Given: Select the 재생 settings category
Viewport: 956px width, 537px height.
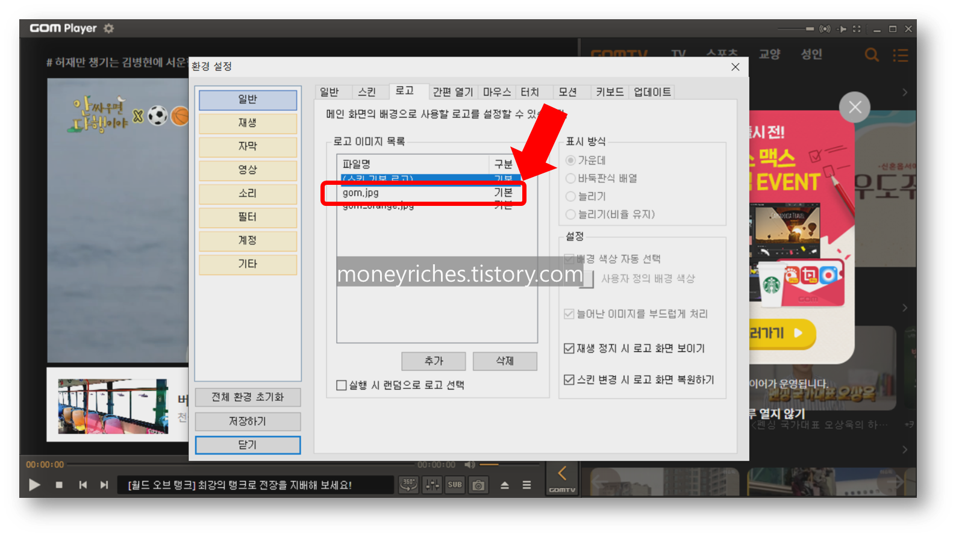Looking at the screenshot, I should point(248,123).
